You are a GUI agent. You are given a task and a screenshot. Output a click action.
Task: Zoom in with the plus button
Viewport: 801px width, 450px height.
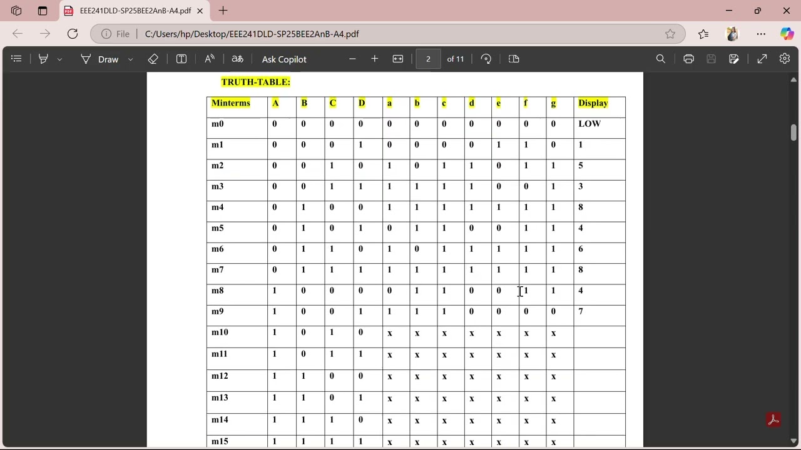click(374, 59)
